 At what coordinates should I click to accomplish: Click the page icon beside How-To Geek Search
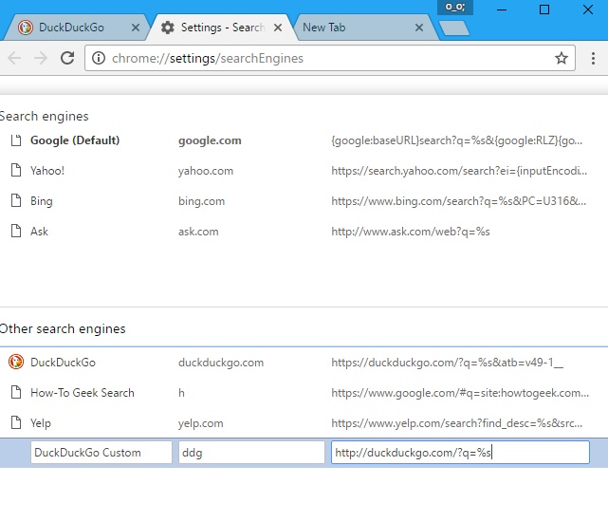click(x=16, y=392)
